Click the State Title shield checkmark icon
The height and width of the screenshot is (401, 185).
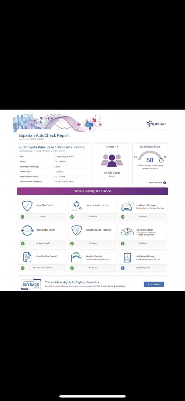click(x=27, y=206)
